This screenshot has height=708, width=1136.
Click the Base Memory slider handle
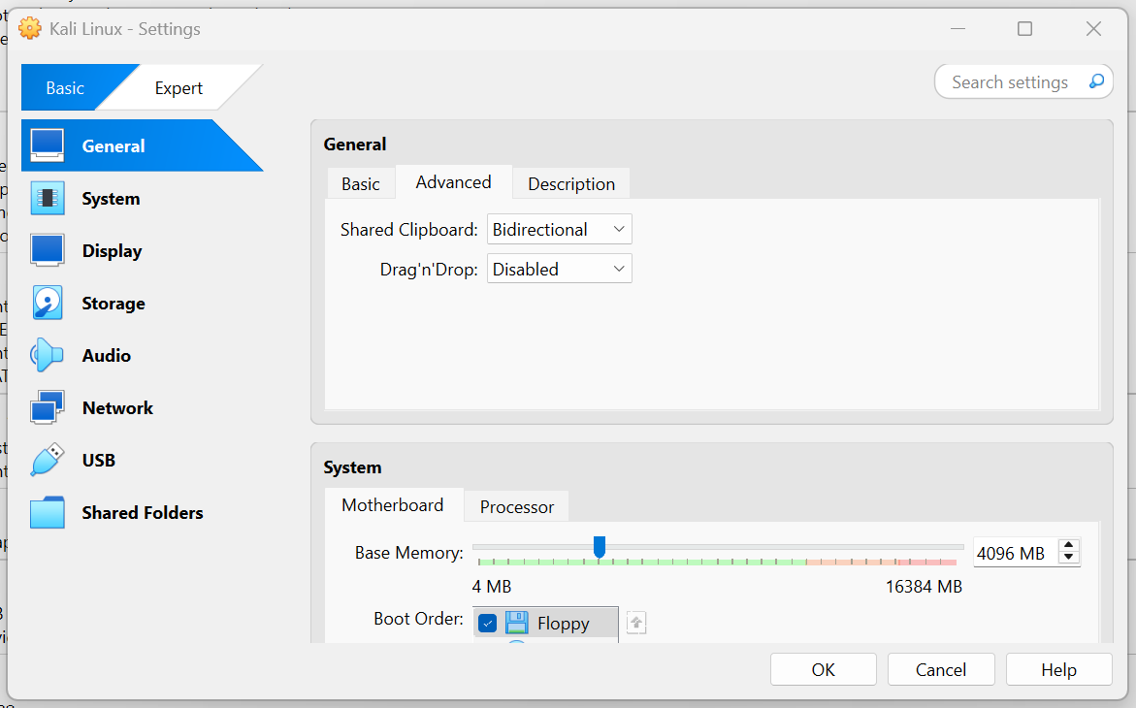coord(600,547)
